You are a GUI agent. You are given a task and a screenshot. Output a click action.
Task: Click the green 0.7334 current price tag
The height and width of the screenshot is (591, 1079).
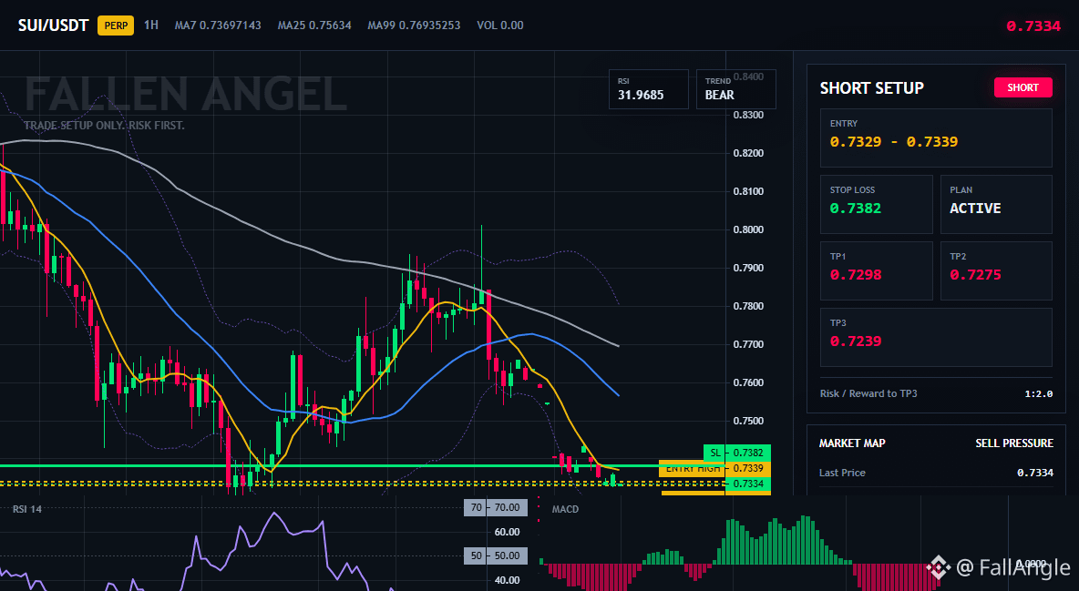tap(748, 484)
